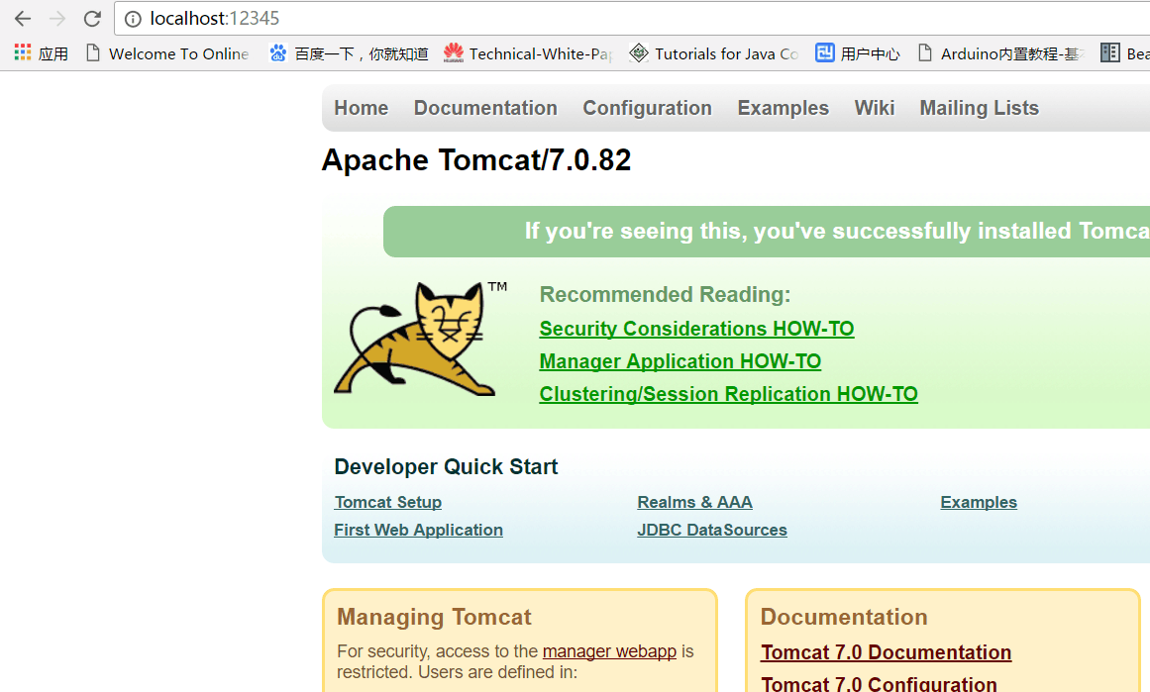1150x692 pixels.
Task: Click the Bea bookmark icon
Action: (x=1110, y=52)
